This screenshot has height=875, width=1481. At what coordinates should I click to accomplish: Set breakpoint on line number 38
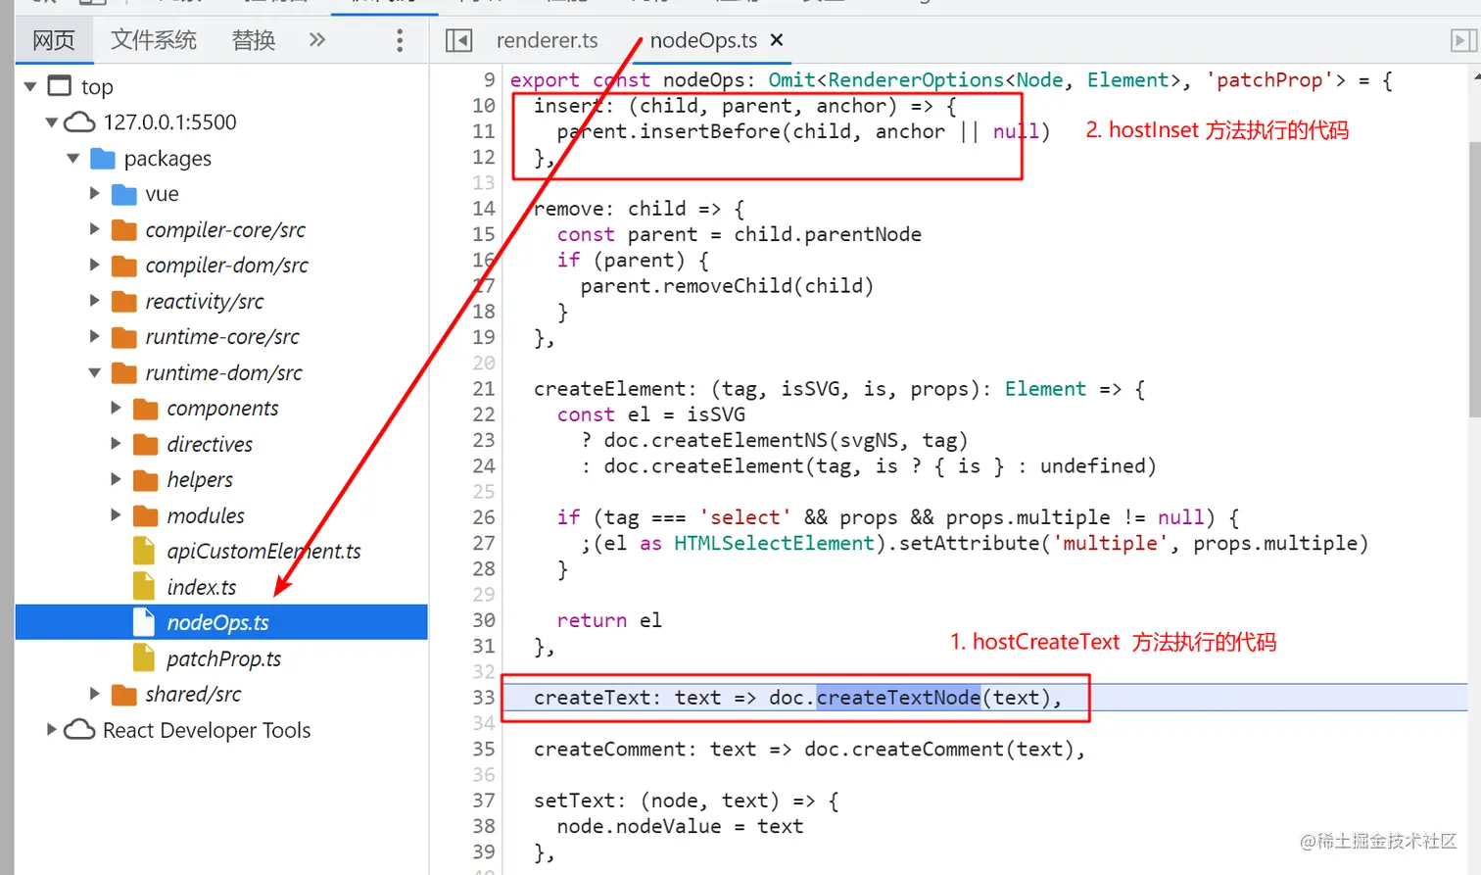click(484, 826)
